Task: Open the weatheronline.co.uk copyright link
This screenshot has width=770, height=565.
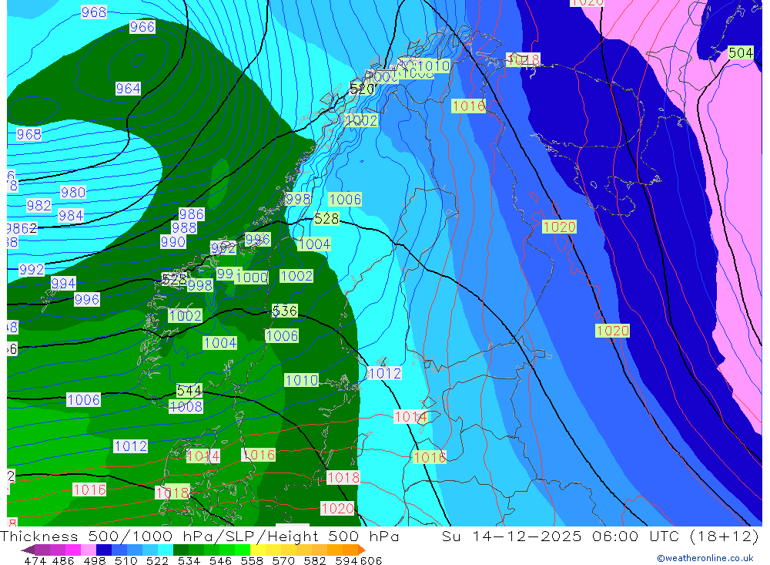Action: [x=705, y=558]
